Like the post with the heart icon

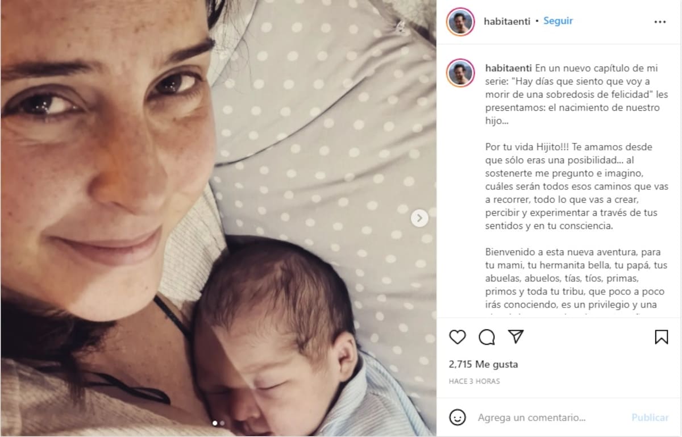[458, 337]
